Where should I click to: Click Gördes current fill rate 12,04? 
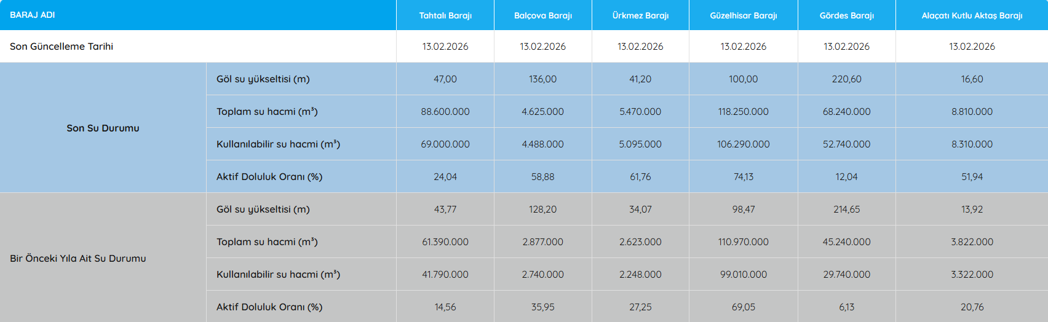point(846,177)
